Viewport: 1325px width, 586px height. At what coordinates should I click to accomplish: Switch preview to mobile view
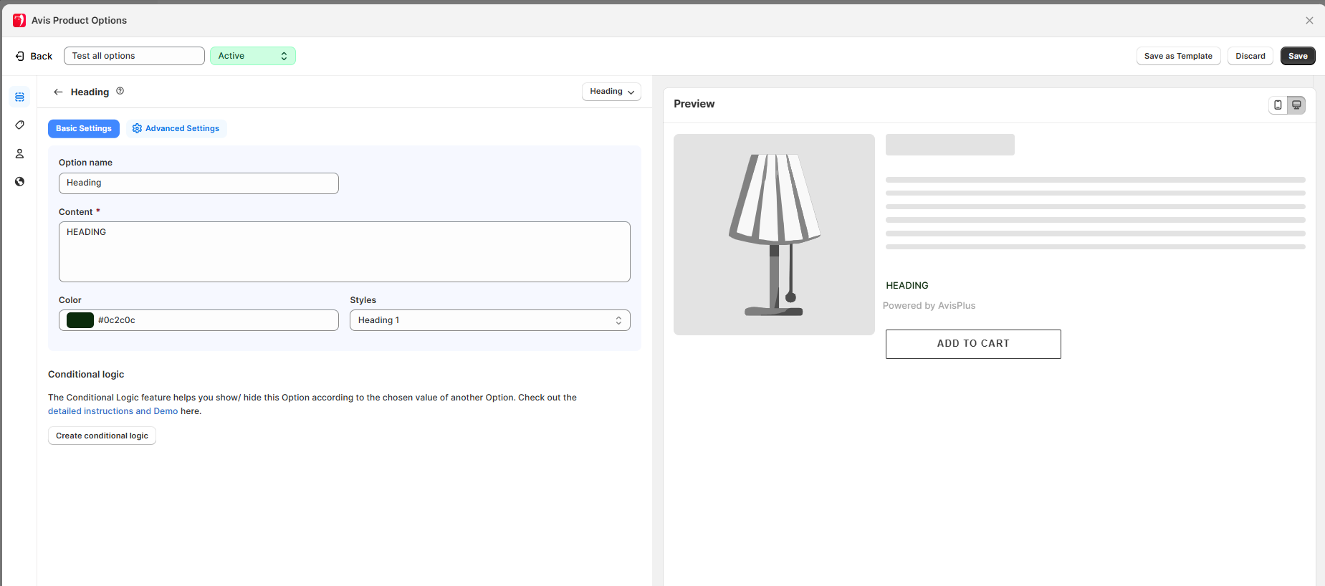click(1278, 105)
